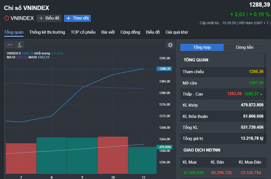
Task: Switch to the Dòng tiền panel tab
Action: 245,47
